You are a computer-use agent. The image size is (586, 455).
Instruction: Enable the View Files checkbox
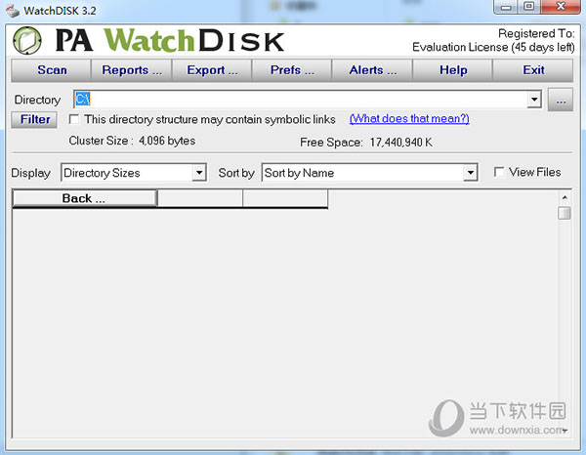[x=499, y=172]
